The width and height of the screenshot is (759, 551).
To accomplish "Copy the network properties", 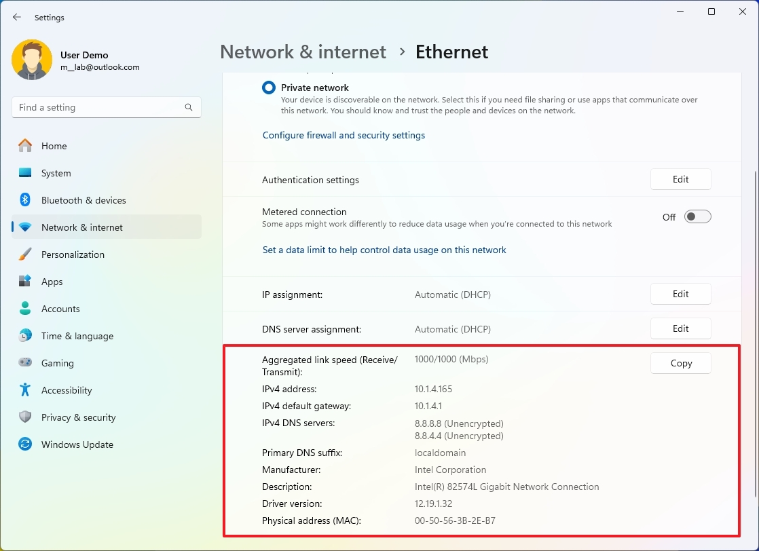I will click(680, 363).
